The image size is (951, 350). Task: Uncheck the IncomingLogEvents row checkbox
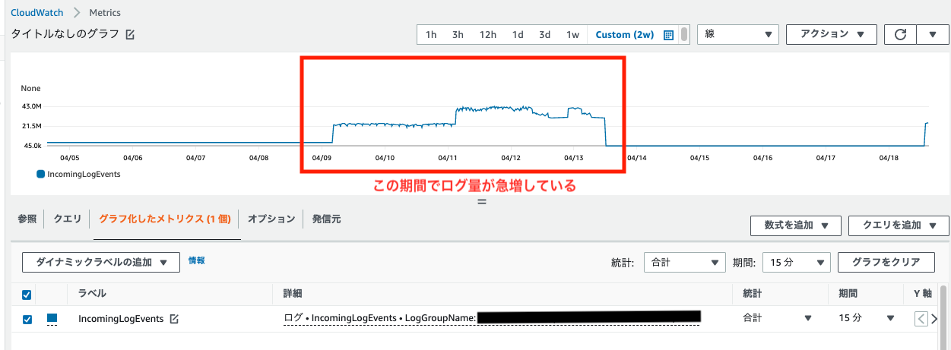(x=27, y=319)
